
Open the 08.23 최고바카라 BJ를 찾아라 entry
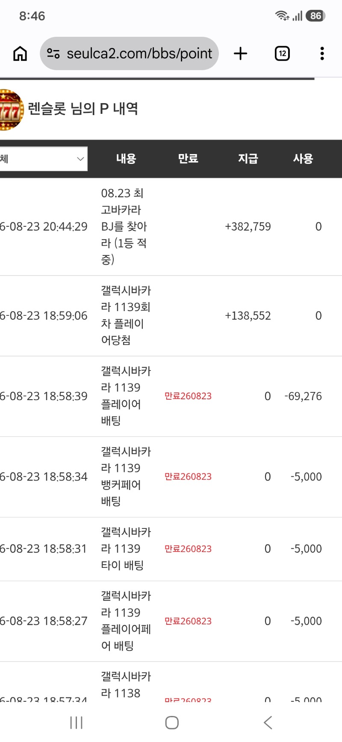[x=124, y=226]
